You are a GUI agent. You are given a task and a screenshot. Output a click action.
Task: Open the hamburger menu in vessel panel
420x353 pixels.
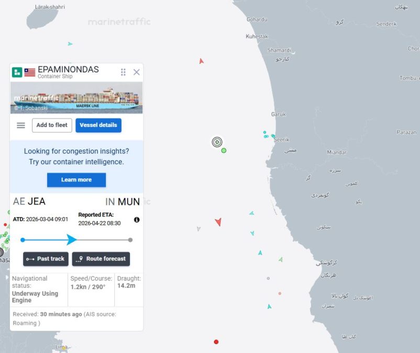coord(21,126)
